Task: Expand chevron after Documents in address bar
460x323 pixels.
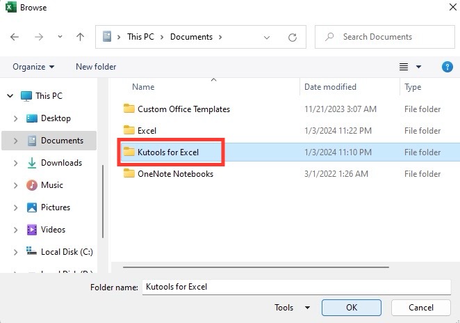Action: pos(220,37)
